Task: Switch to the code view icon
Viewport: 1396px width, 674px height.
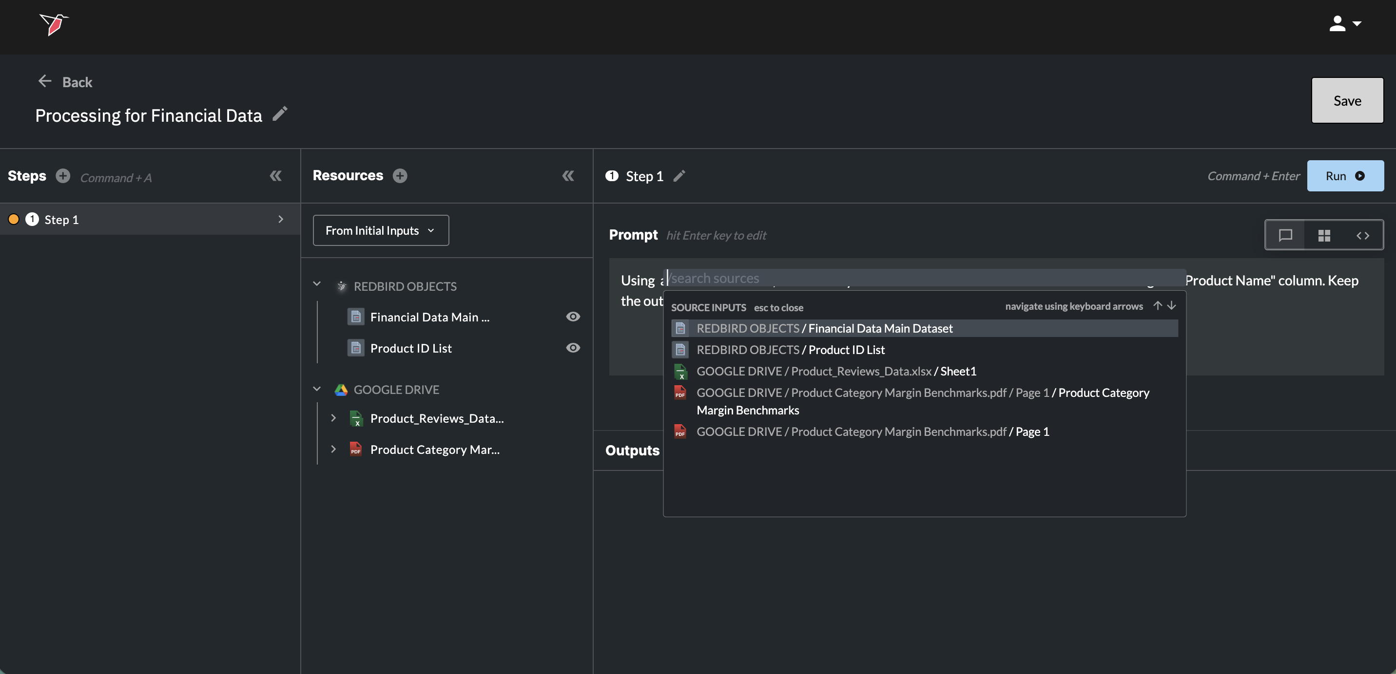Action: (x=1362, y=235)
